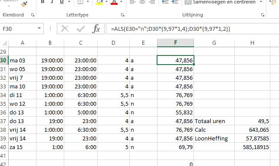Select cell showing 6:00
This screenshot has width=279, height=166.
pyautogui.click(x=81, y=147)
